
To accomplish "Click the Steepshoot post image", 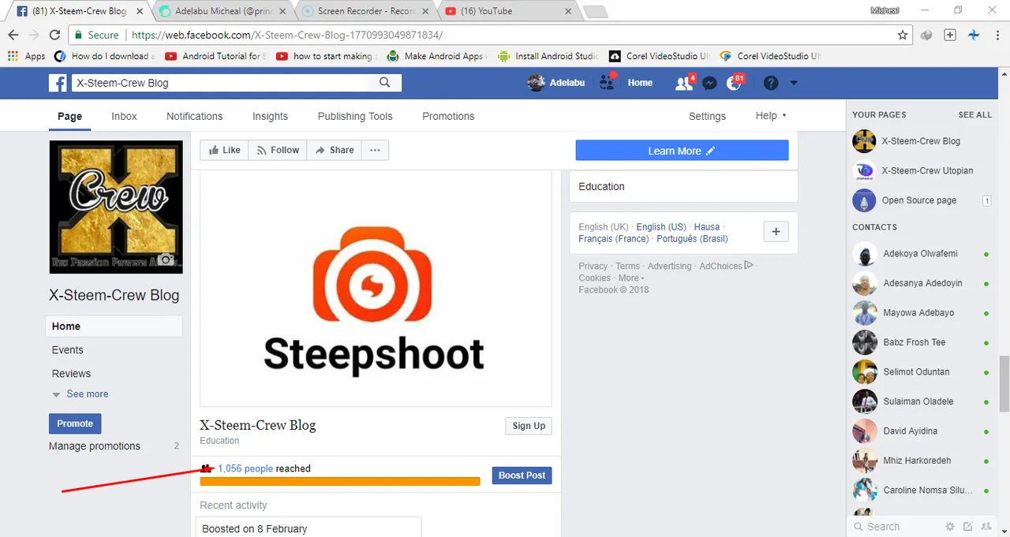I will pyautogui.click(x=376, y=289).
